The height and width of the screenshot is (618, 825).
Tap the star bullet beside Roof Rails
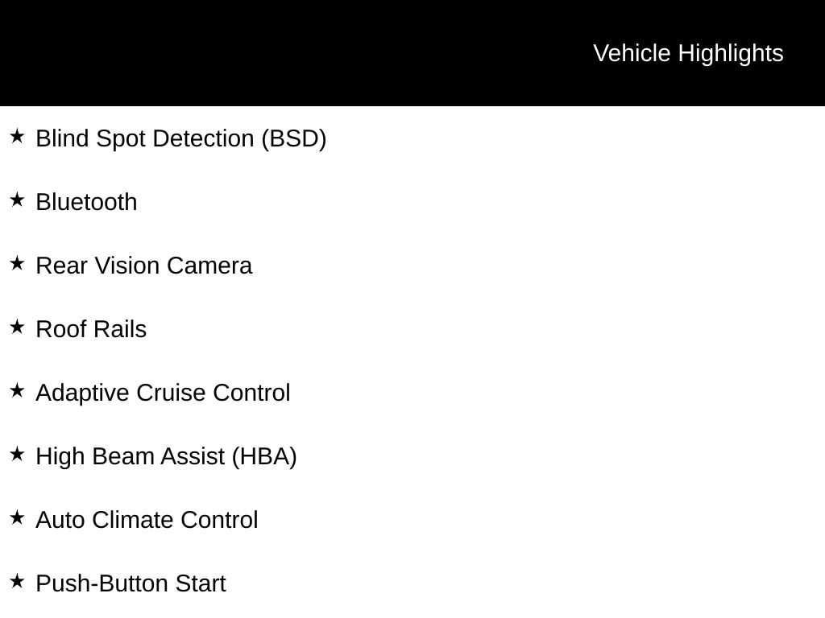tap(17, 328)
